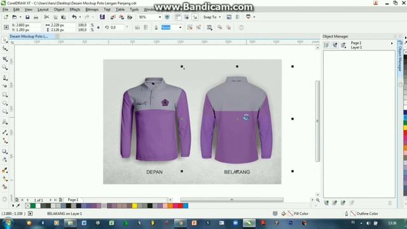Select the Shape tool
The image size is (407, 229).
coord(4,49)
